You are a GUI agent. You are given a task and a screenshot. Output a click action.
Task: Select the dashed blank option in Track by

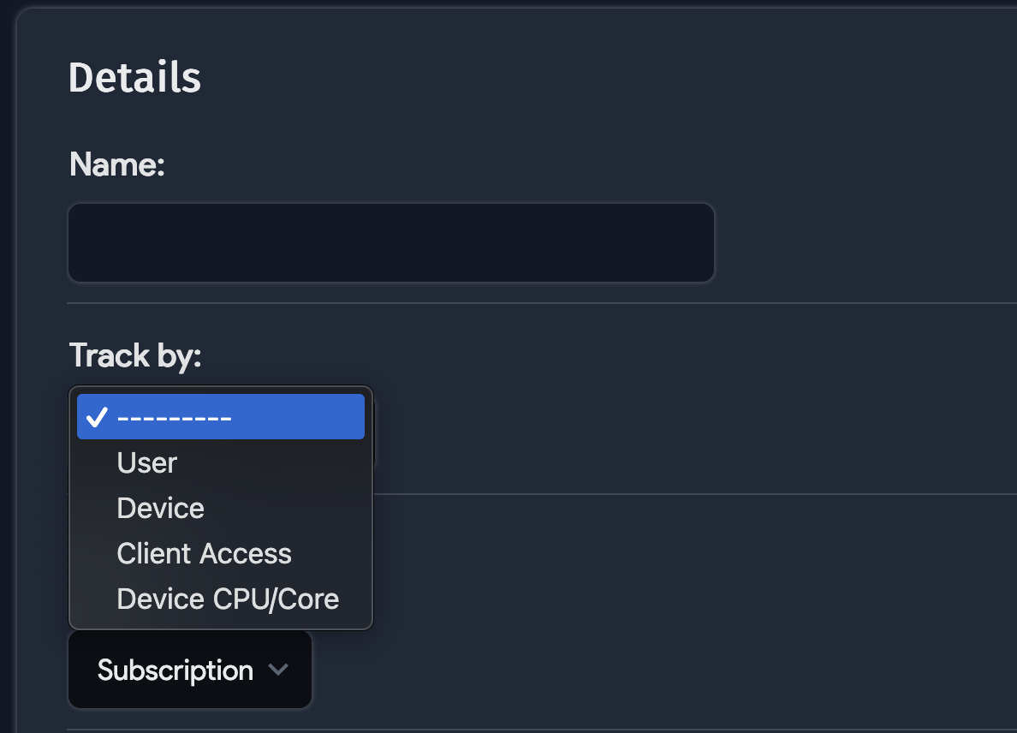pos(175,417)
